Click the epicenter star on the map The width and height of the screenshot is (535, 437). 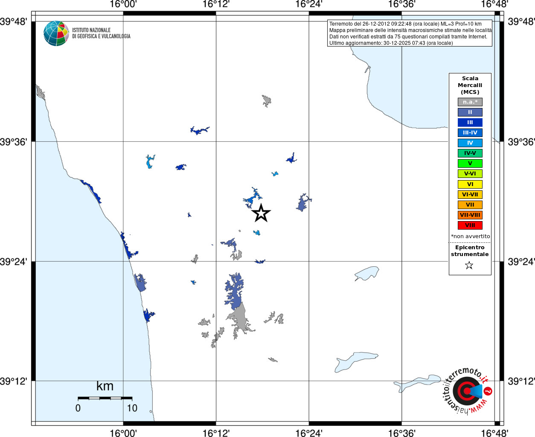pos(261,213)
